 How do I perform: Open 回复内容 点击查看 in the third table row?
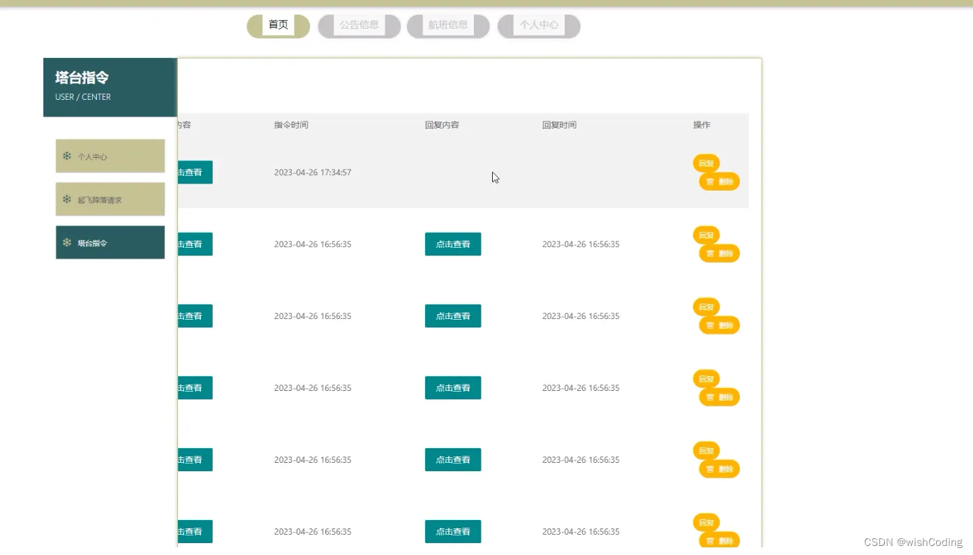tap(453, 316)
